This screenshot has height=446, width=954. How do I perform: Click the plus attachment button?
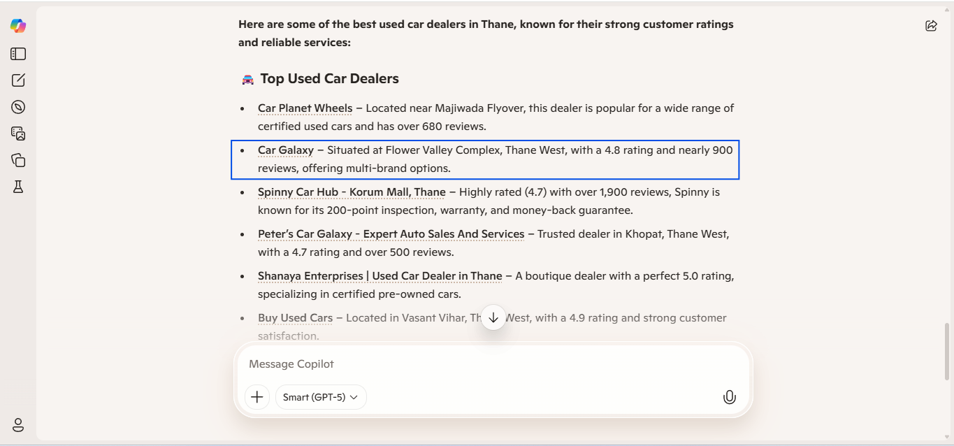coord(257,397)
